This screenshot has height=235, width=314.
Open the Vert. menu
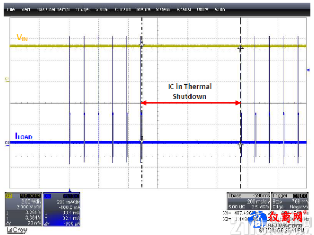pos(26,9)
